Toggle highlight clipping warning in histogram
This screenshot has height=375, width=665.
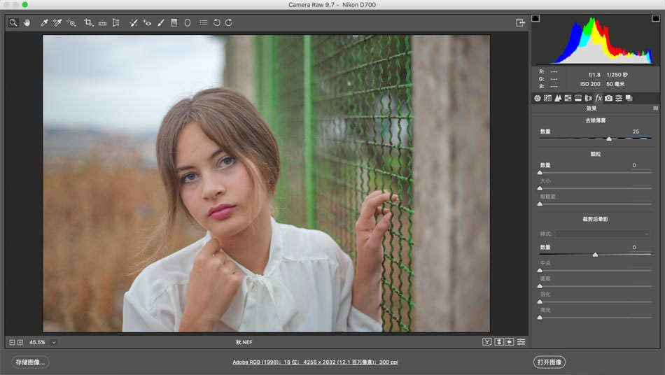point(654,18)
